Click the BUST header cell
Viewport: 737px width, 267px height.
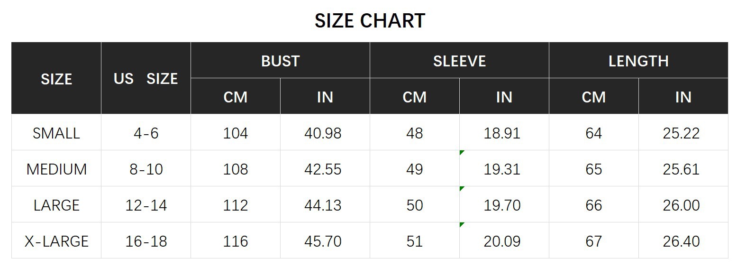[x=280, y=61]
